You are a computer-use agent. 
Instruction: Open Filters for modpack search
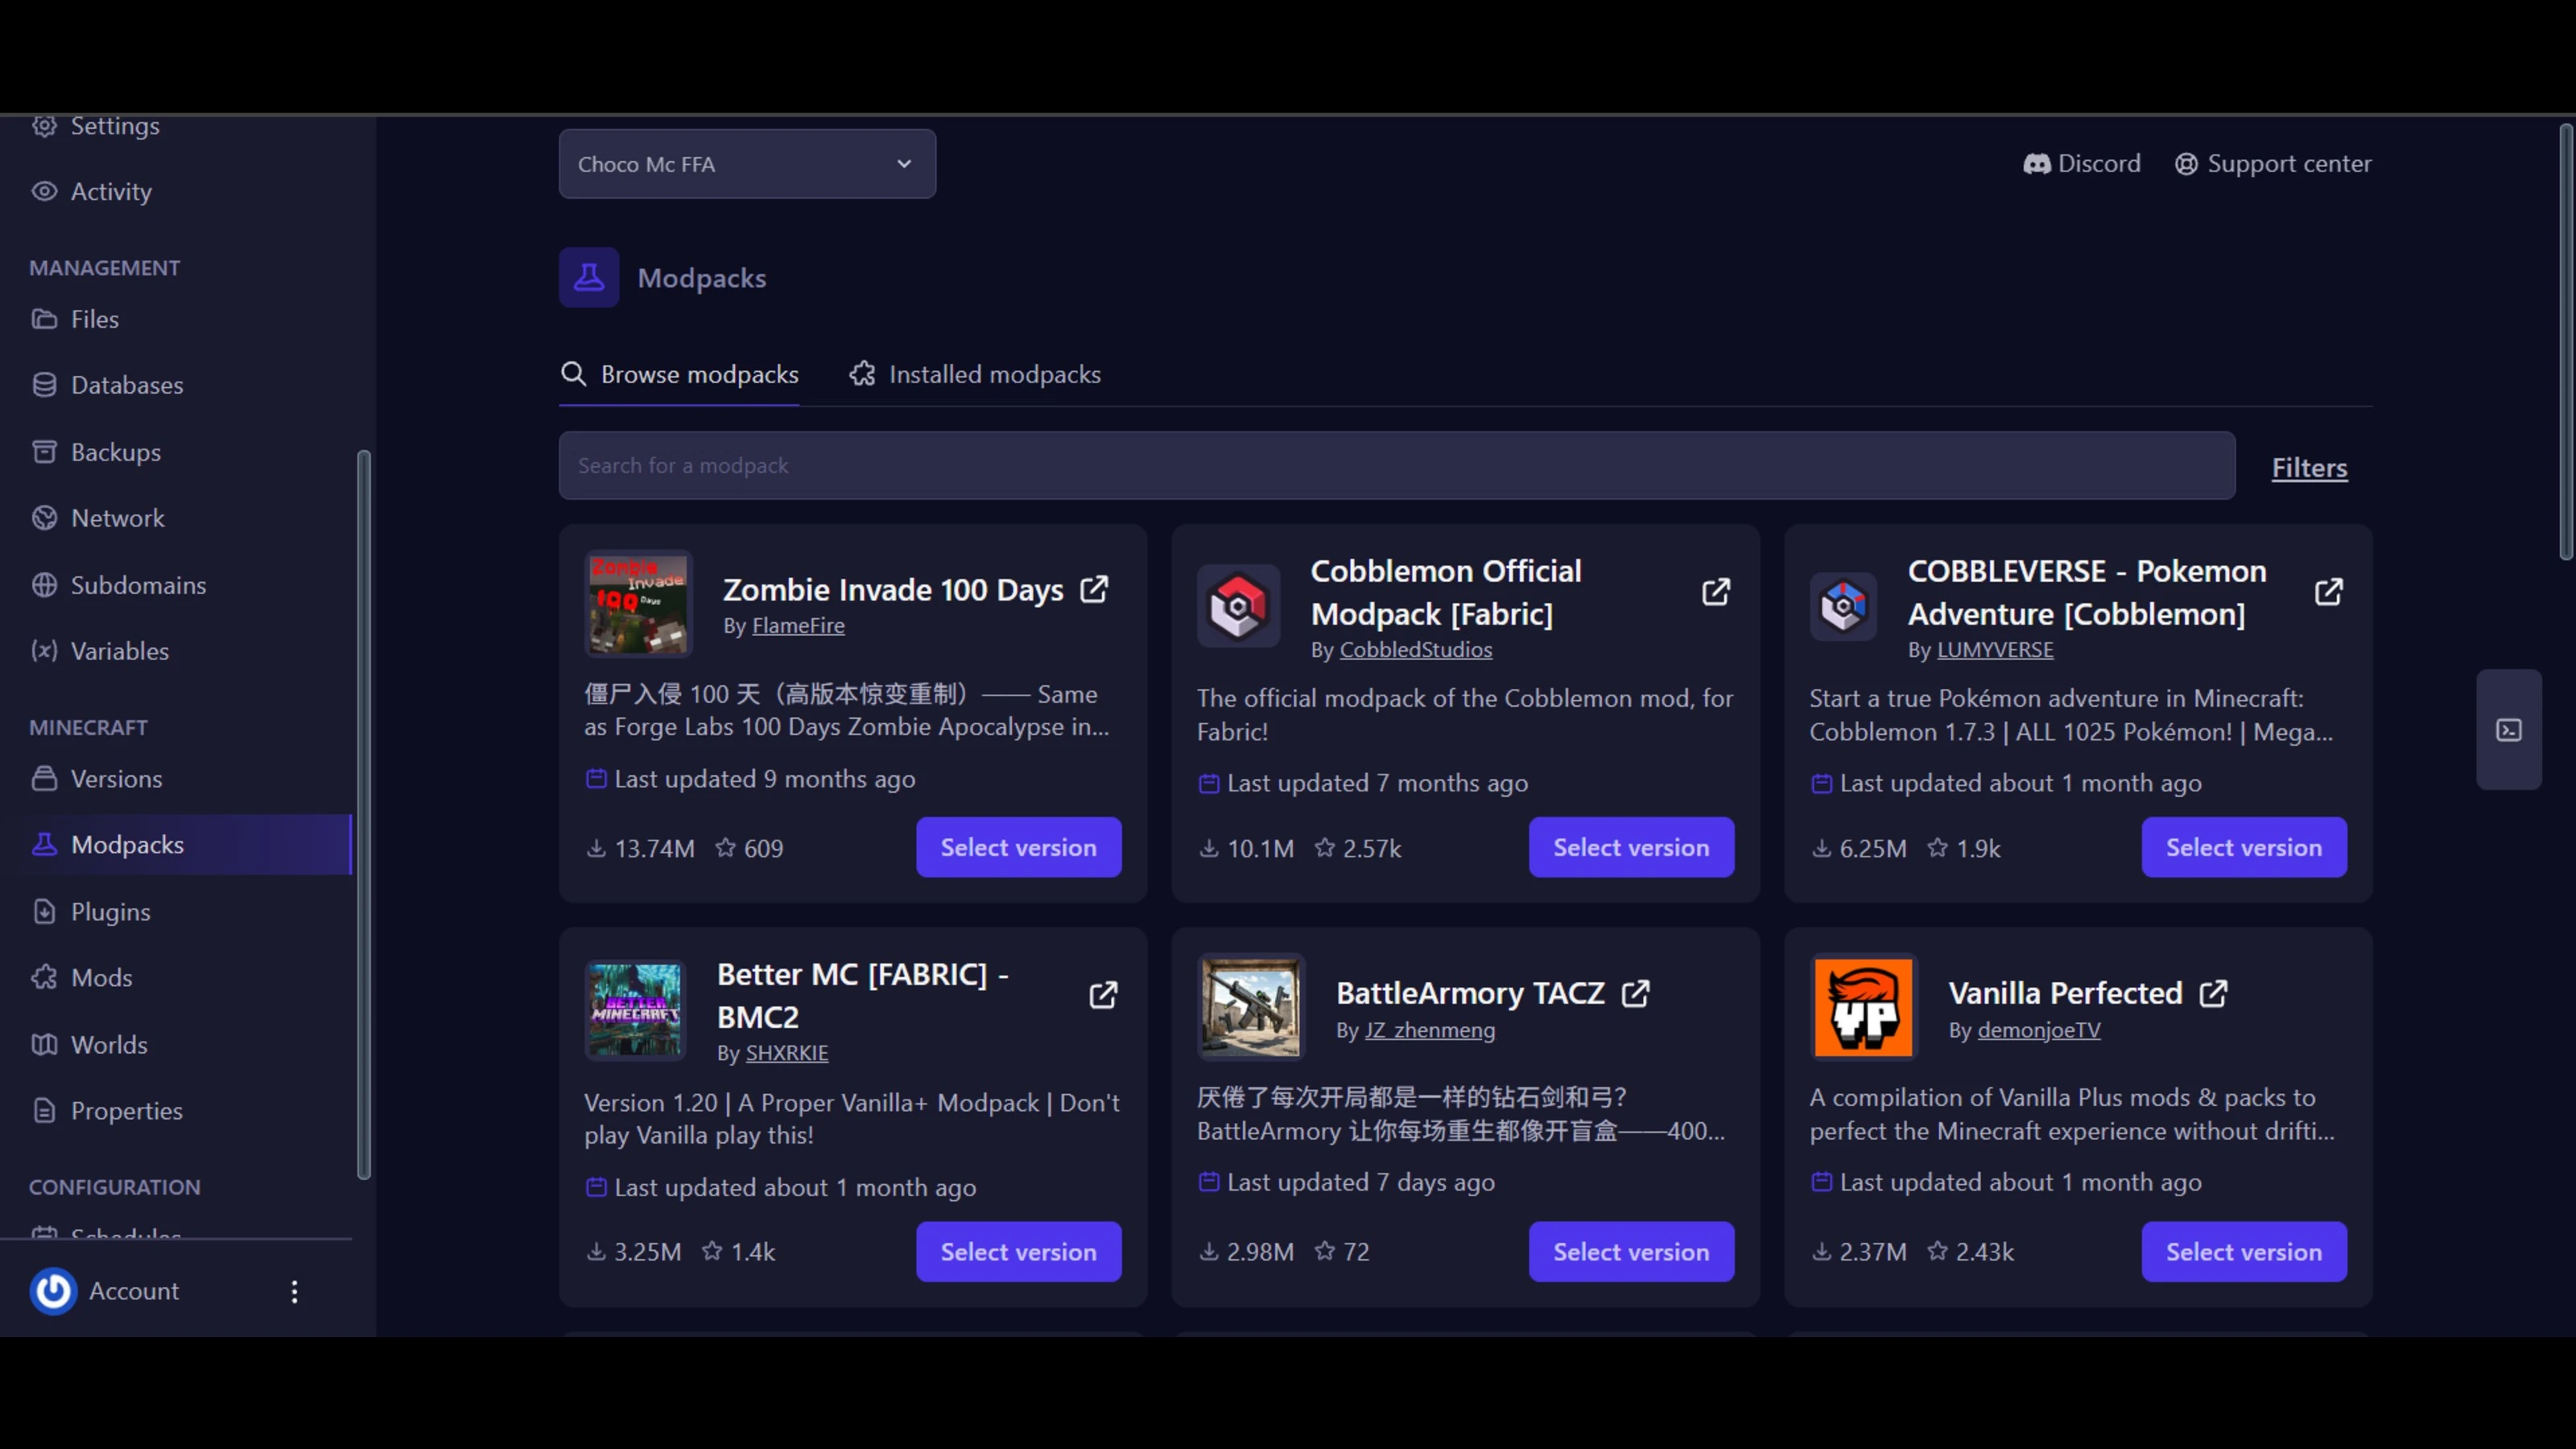pos(2309,467)
